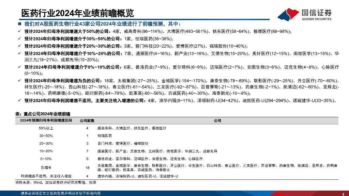
Task: Click 恒瑞医药(36~38%) in the bullet list
Action: point(153,39)
